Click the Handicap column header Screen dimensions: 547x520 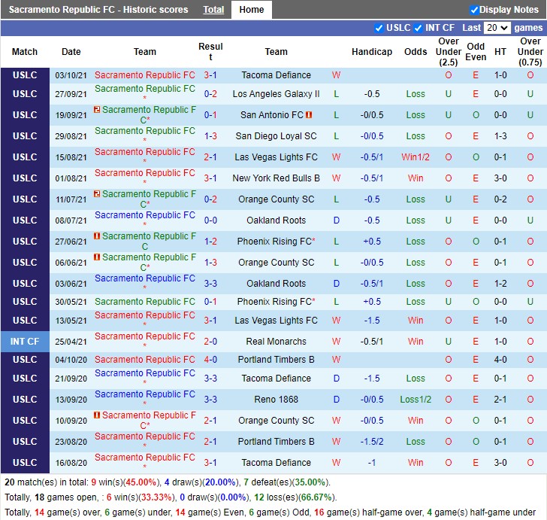click(371, 52)
